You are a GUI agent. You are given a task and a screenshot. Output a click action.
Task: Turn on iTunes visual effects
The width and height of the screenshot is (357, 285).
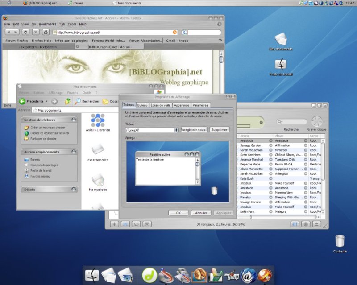306,224
